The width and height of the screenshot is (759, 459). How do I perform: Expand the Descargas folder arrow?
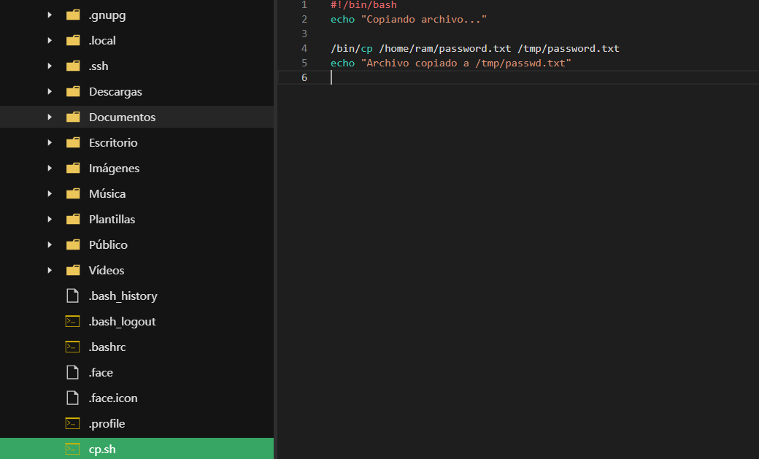click(x=50, y=91)
